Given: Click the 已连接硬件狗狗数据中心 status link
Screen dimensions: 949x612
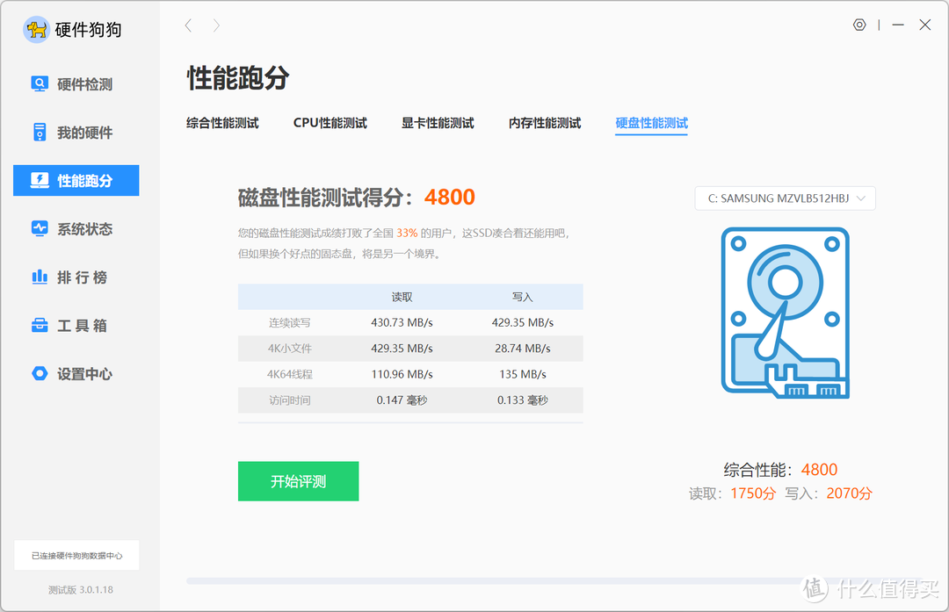Looking at the screenshot, I should [76, 555].
